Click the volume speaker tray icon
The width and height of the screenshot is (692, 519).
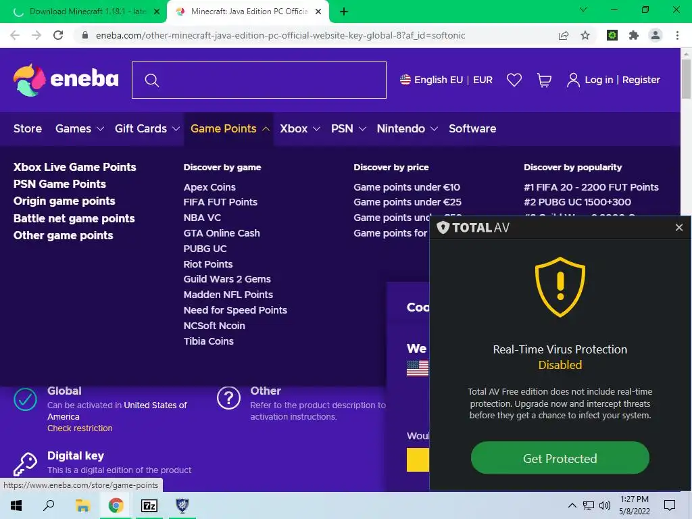(x=605, y=505)
